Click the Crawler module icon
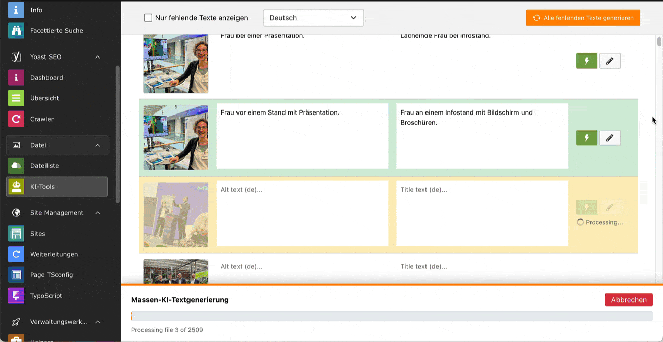Image resolution: width=663 pixels, height=342 pixels. [x=16, y=119]
